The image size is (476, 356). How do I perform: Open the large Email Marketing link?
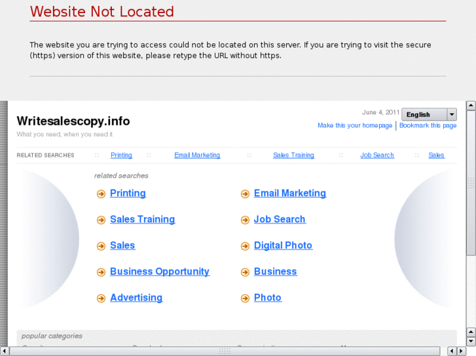290,193
